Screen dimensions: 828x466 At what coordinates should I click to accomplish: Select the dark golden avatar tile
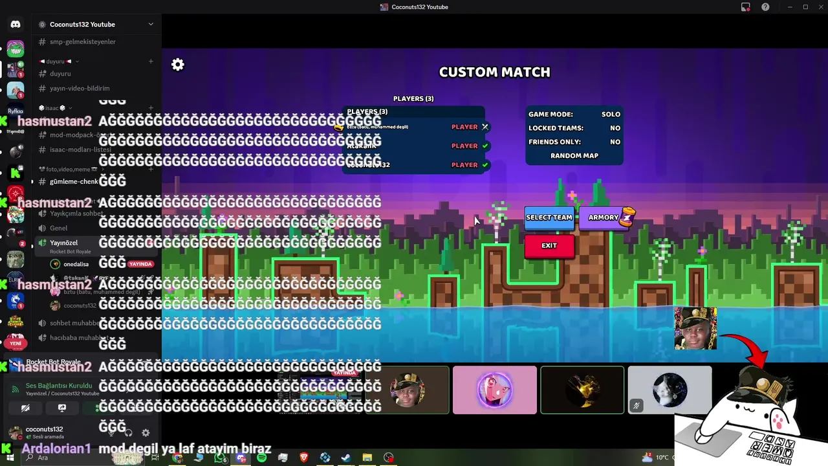pyautogui.click(x=582, y=390)
